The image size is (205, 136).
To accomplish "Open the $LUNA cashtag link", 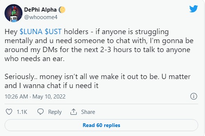I will (31, 31).
